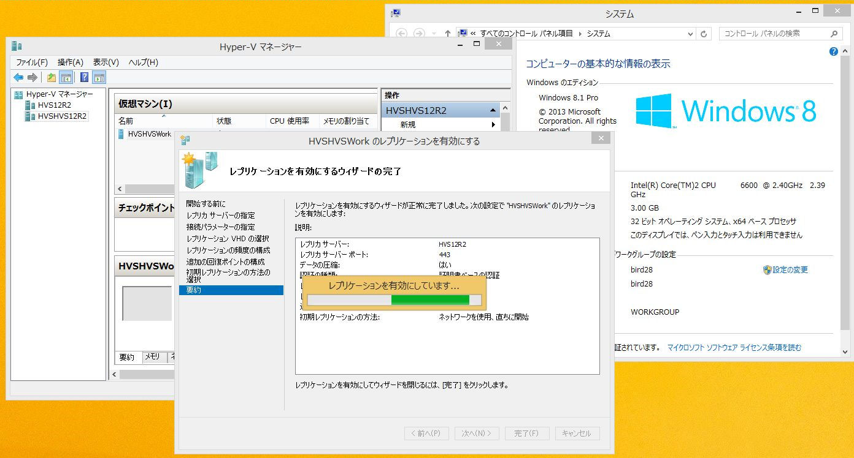Click the search magnifier in Control Panel search
This screenshot has height=458, width=854.
point(834,34)
